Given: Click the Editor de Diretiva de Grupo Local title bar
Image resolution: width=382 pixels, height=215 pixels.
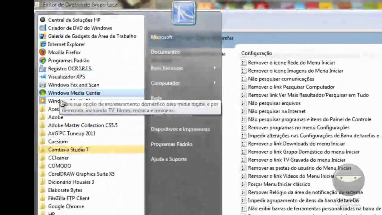Looking at the screenshot, I should 81,4.
